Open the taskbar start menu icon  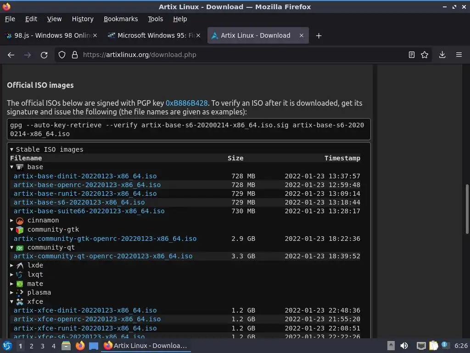[x=7, y=346]
